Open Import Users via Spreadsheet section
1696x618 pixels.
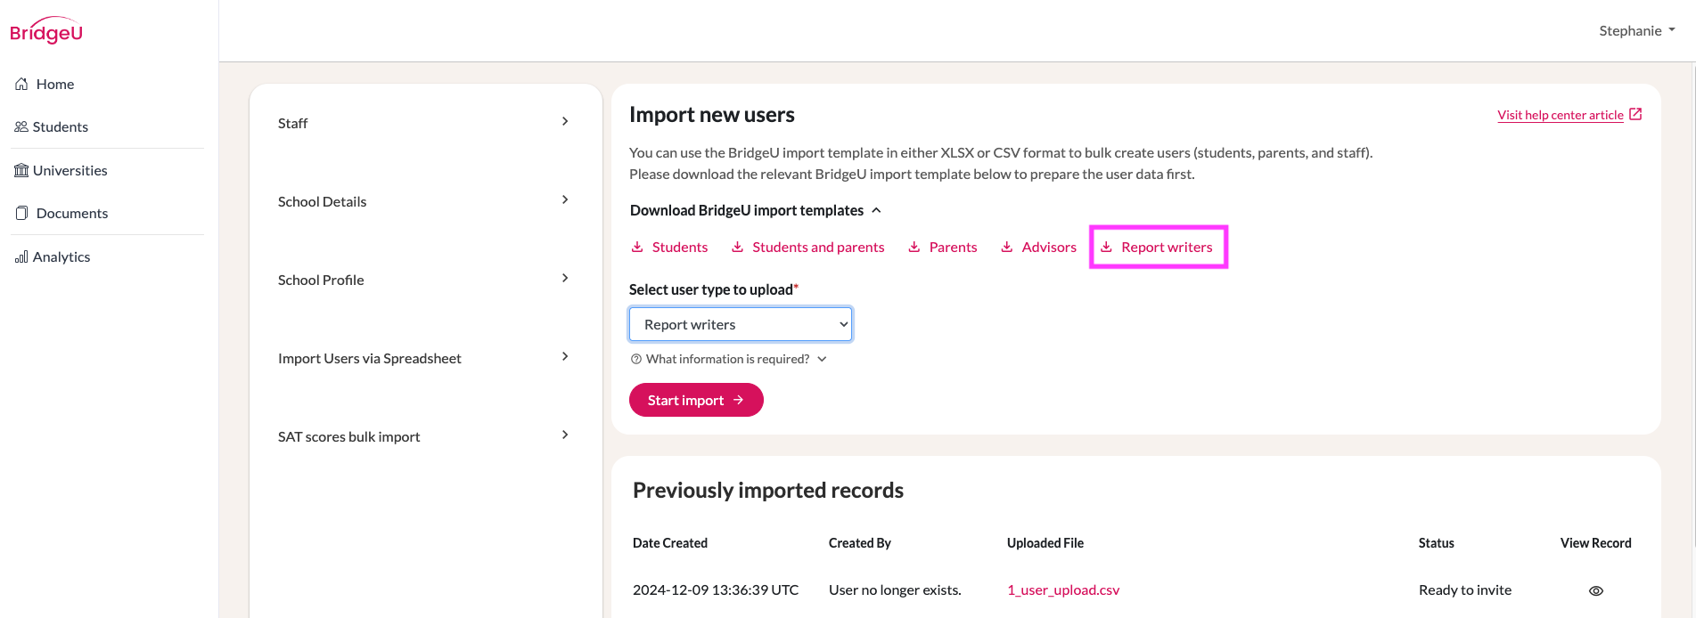426,358
